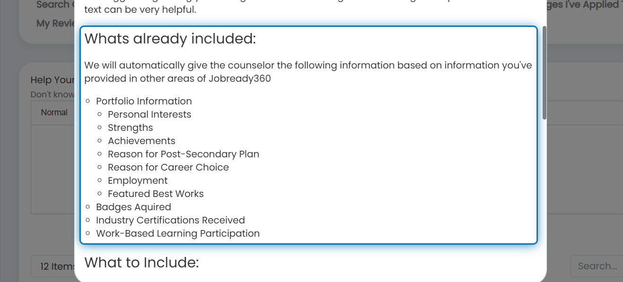Select the Personal Interests bullet entry
Screen dimensions: 623x282
149,114
